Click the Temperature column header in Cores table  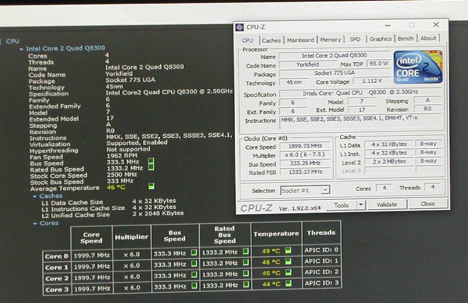click(276, 234)
